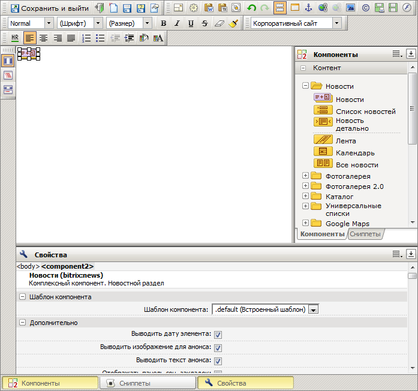Image resolution: width=418 pixels, height=391 pixels.
Task: Expand the Каталог folder
Action: point(305,196)
